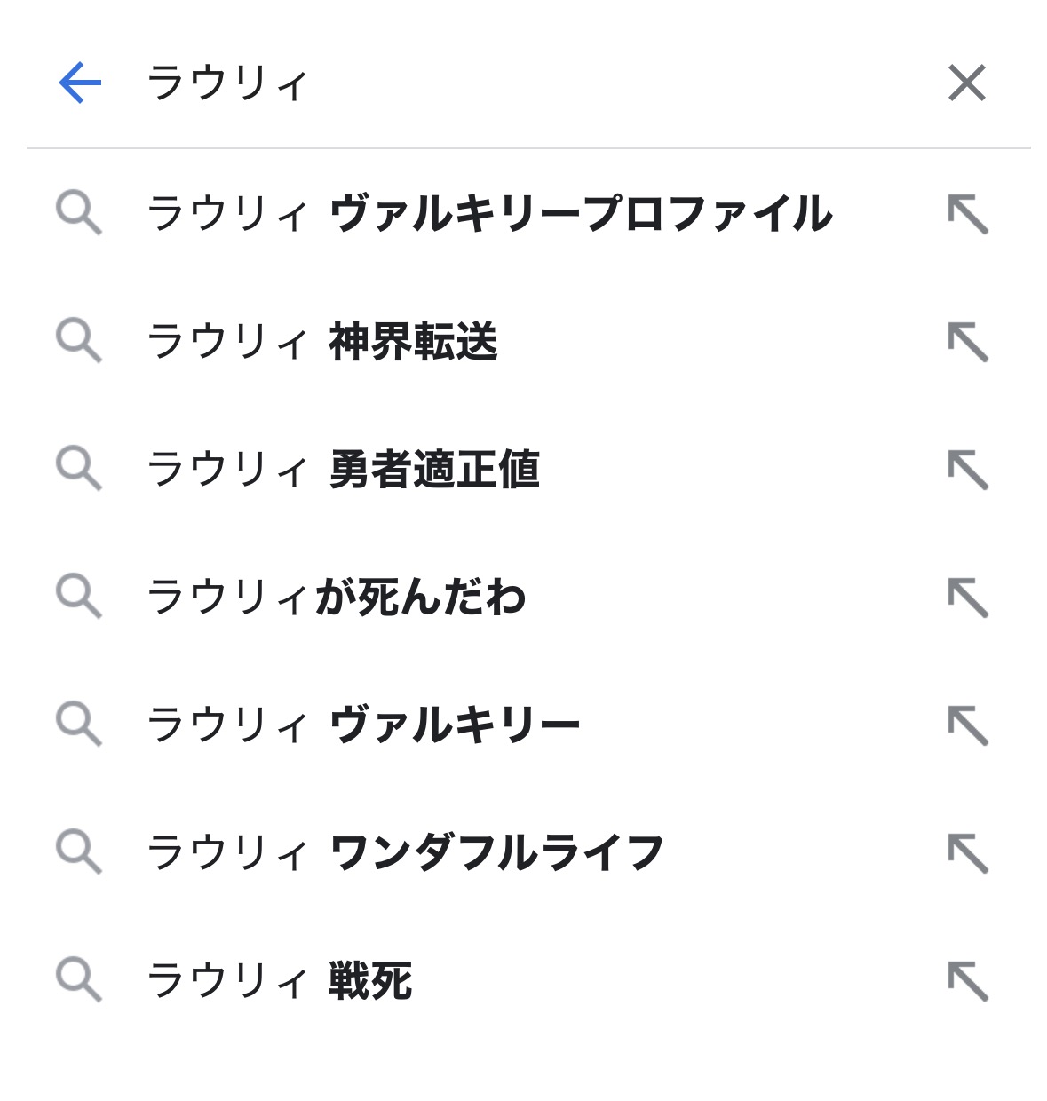The width and height of the screenshot is (1047, 1101).
Task: Use the arrow icon beside 戦死
Action: point(967,981)
